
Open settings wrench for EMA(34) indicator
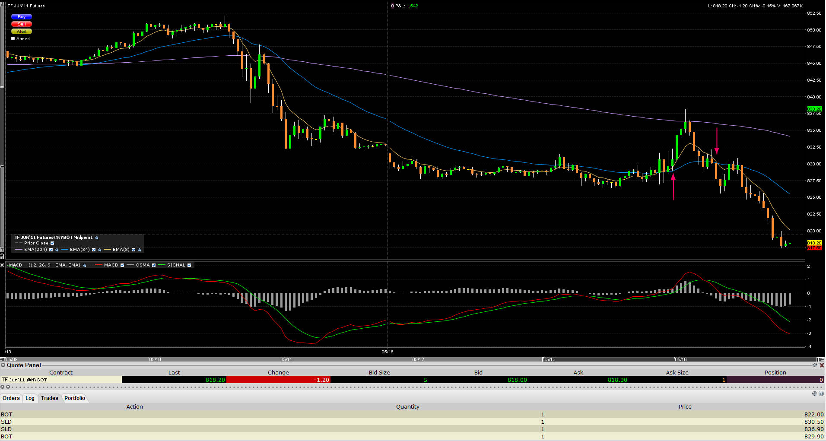click(x=99, y=250)
